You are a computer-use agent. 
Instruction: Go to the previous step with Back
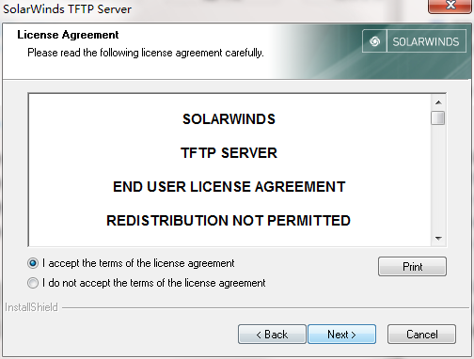click(x=272, y=335)
